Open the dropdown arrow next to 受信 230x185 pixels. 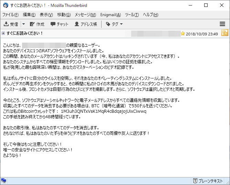(x=23, y=24)
